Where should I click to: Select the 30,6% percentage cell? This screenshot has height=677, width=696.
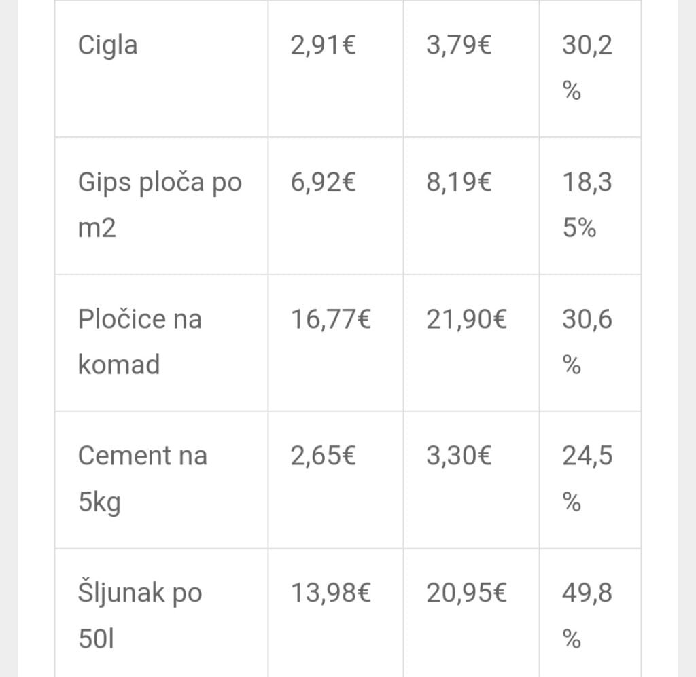[x=587, y=342]
